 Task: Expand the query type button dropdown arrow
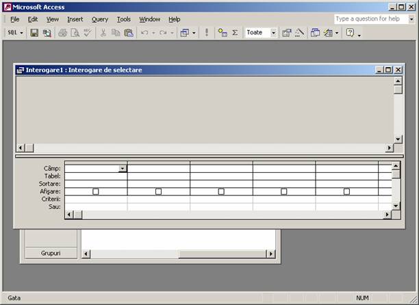194,32
